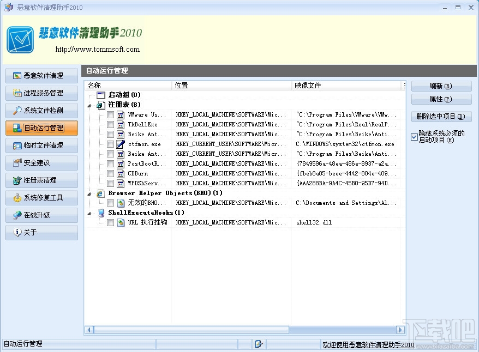The width and height of the screenshot is (479, 352).
Task: Click the TkBellExe row program icon
Action: [121, 124]
